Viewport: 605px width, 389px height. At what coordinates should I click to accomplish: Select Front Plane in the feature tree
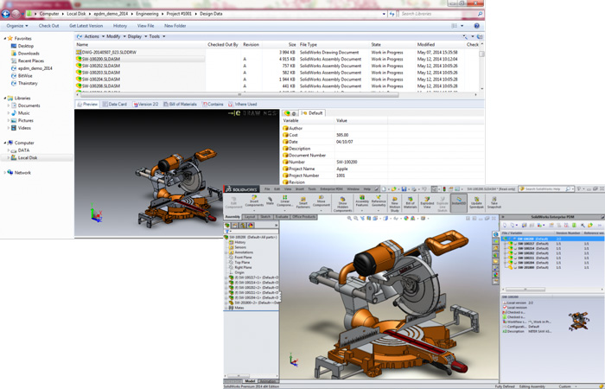243,258
